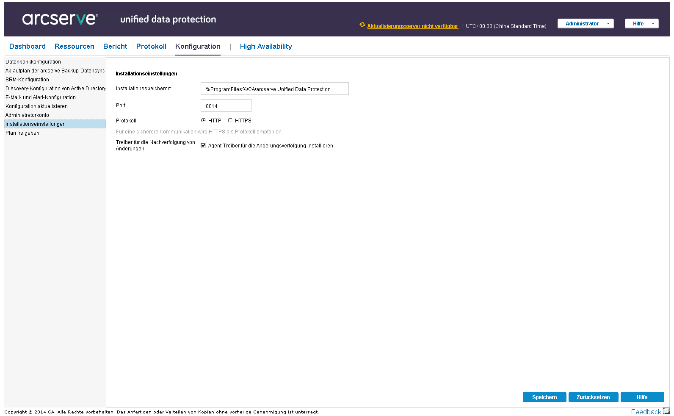Toggle the Agent-Treiber installieren checkbox
The image size is (674, 416).
203,145
